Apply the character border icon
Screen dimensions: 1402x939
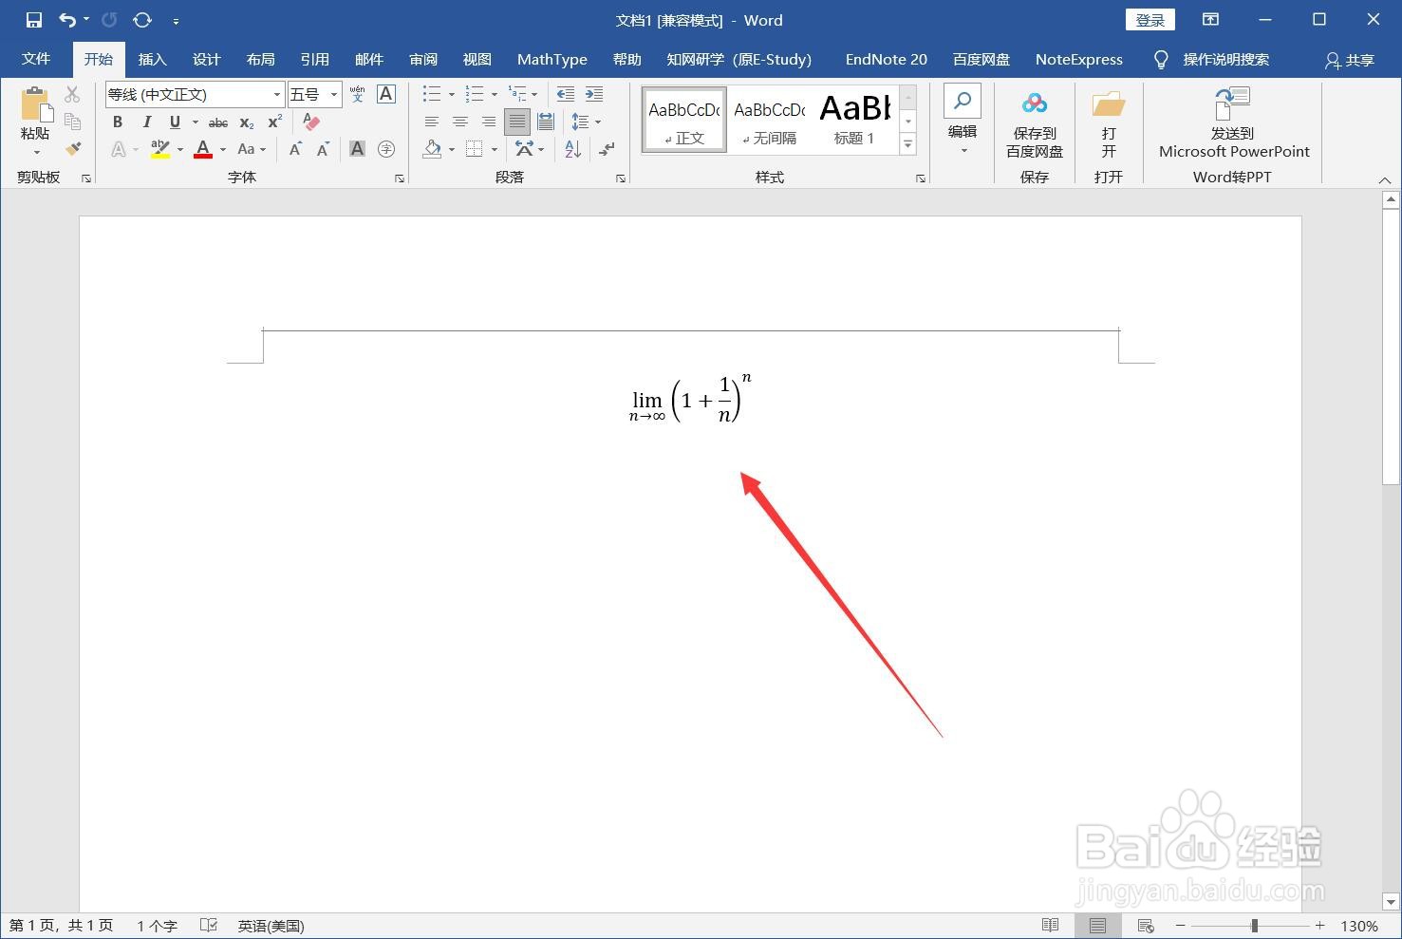(x=385, y=94)
